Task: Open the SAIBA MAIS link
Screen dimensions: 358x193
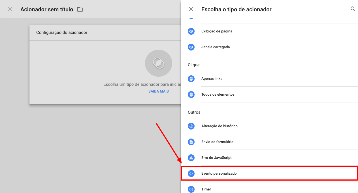Action: [159, 91]
